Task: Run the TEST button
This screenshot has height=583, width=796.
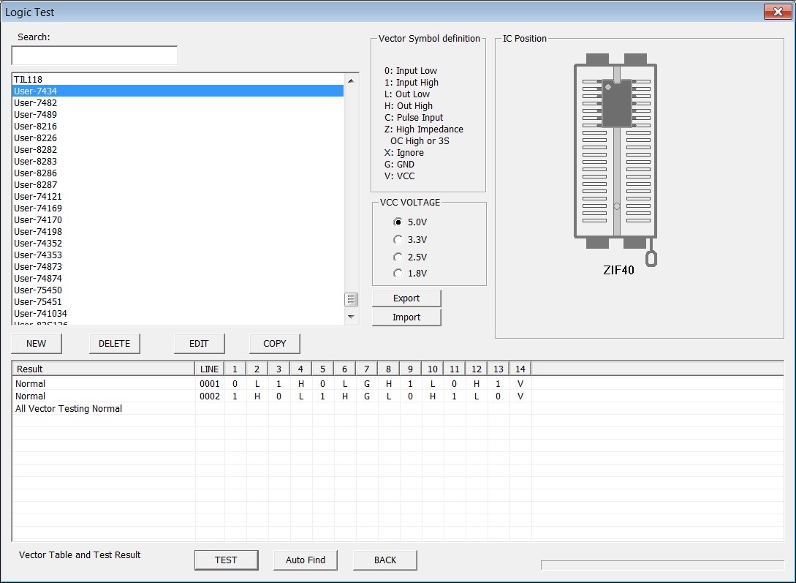Action: click(226, 560)
